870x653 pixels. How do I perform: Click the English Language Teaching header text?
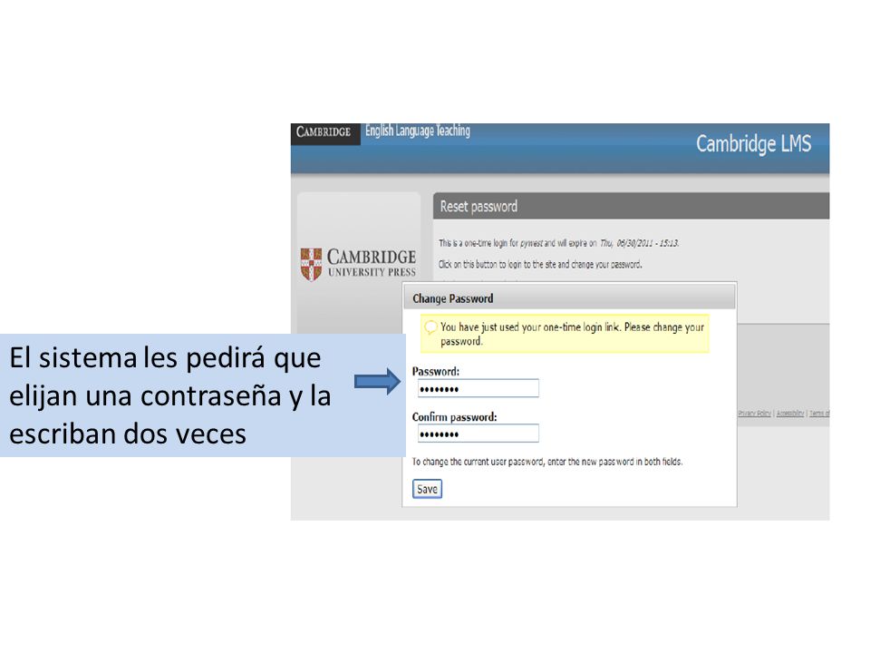click(x=418, y=131)
